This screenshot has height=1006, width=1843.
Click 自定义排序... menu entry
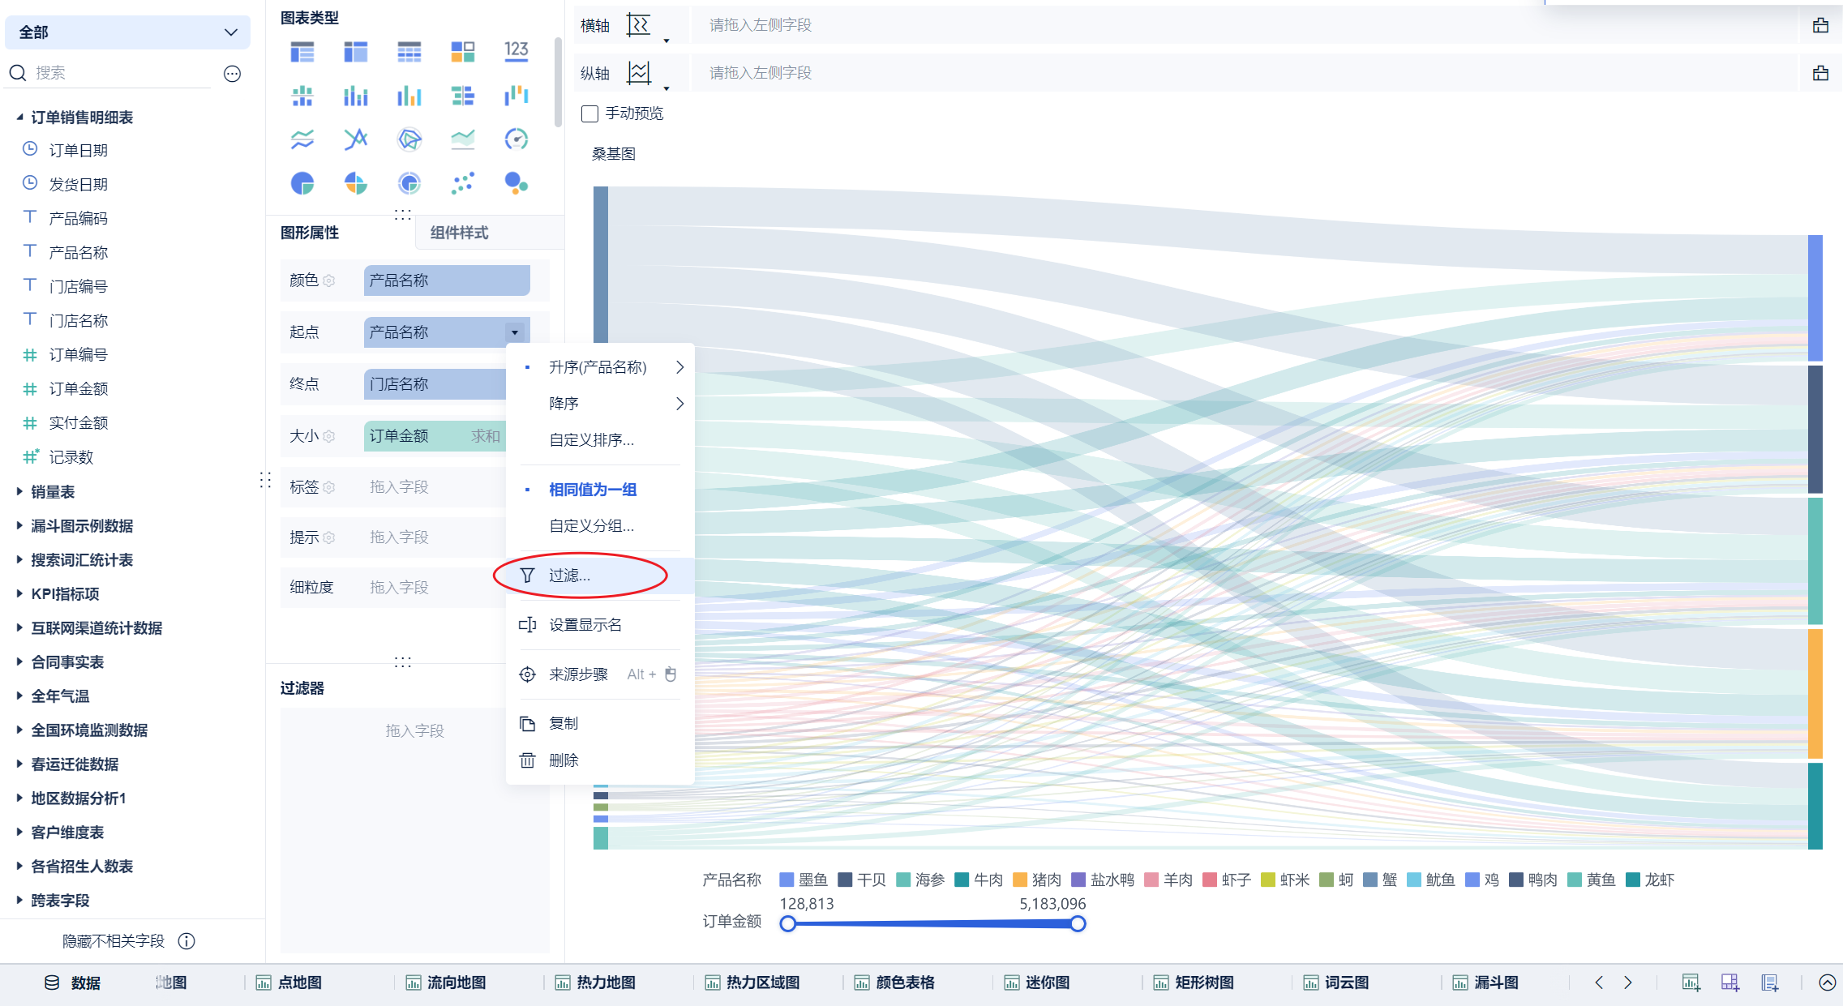pyautogui.click(x=591, y=440)
